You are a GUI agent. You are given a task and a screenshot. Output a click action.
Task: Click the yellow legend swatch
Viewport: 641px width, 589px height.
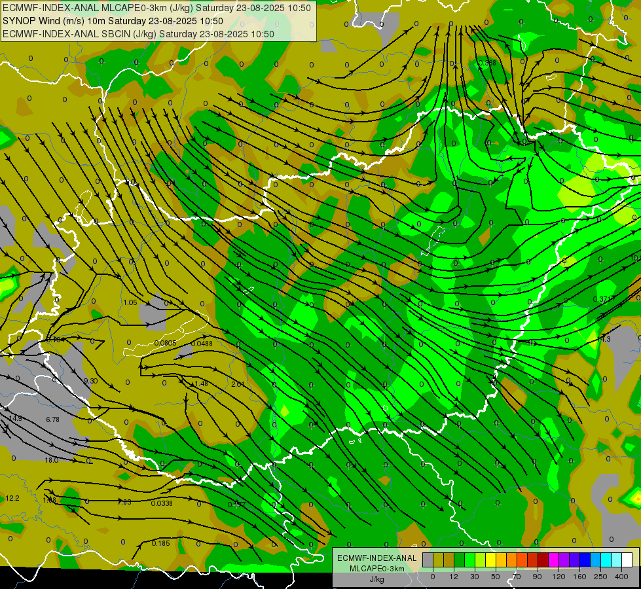[x=491, y=560]
